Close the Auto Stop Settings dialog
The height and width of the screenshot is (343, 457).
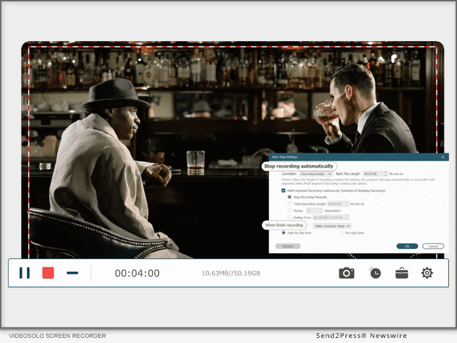[443, 157]
